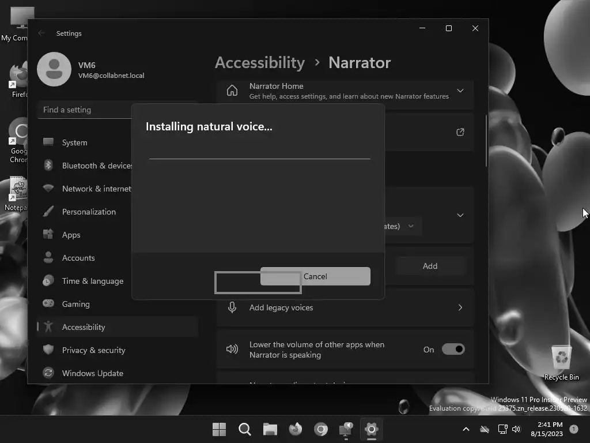Click the volume icon in tray
This screenshot has height=443, width=590.
pos(516,429)
